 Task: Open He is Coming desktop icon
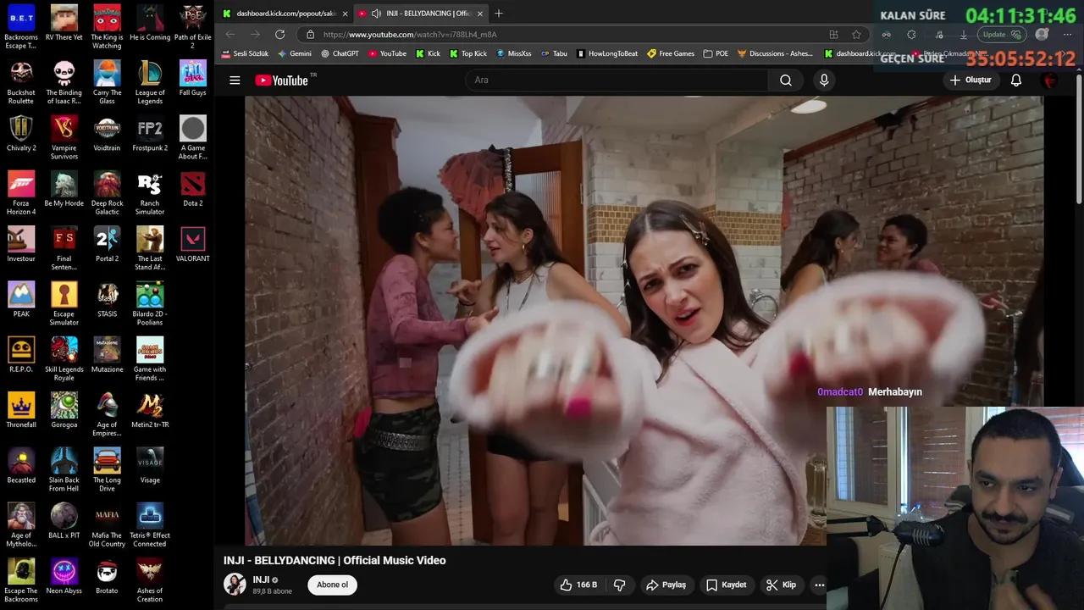click(x=150, y=23)
